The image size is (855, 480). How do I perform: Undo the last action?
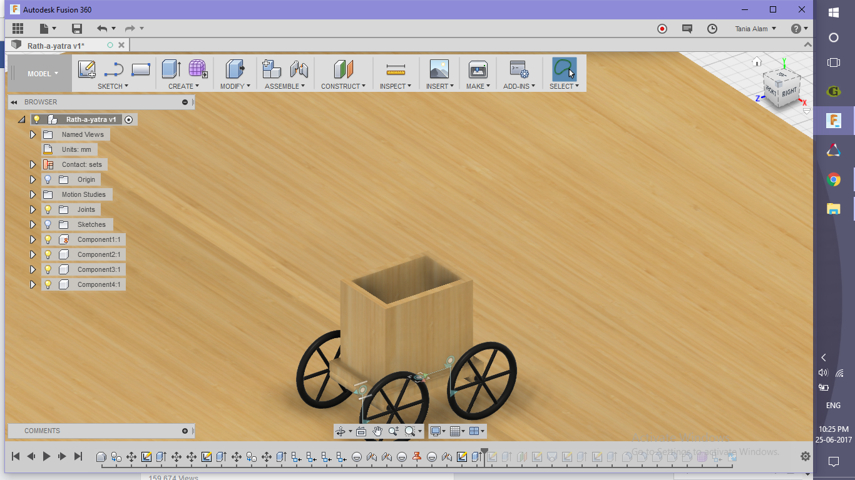(x=102, y=29)
